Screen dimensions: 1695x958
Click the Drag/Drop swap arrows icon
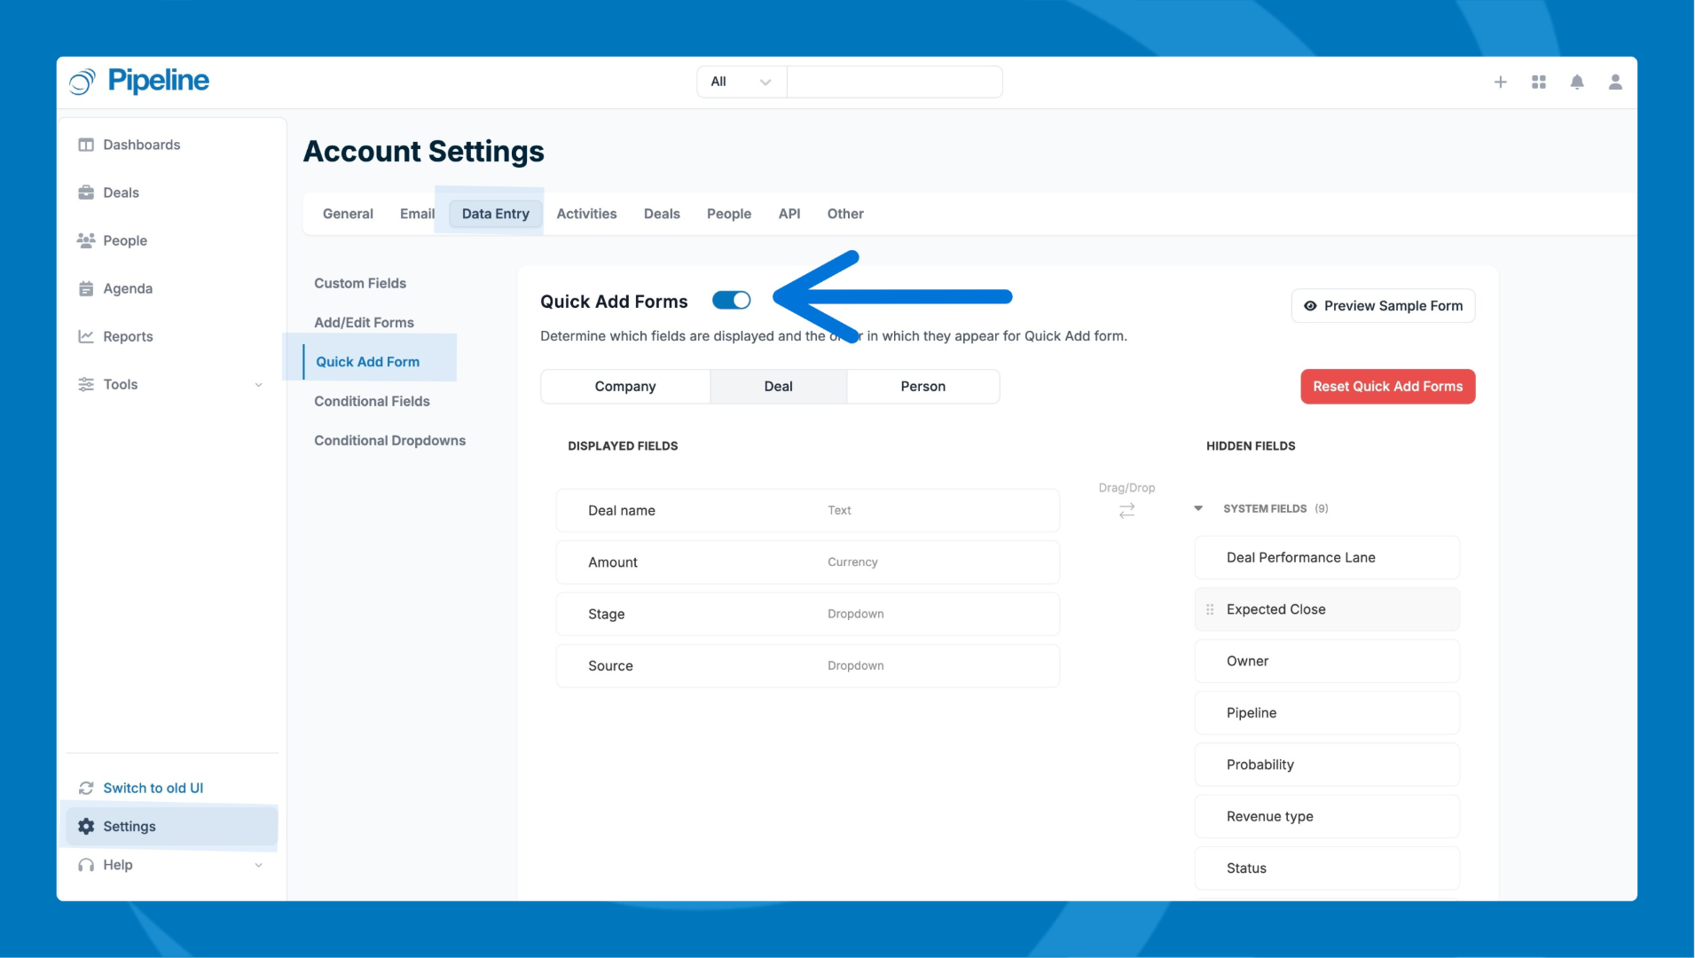tap(1126, 511)
